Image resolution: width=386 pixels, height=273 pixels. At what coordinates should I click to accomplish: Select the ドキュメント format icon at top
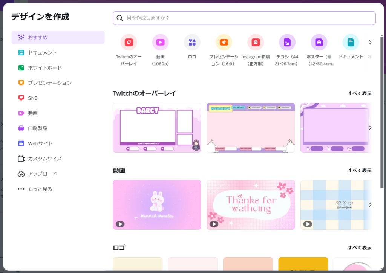[351, 42]
